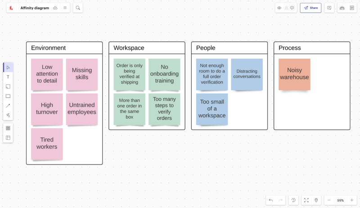Toggle the eye visibility icon
Viewport: 360px width, 208px height.
(279, 8)
